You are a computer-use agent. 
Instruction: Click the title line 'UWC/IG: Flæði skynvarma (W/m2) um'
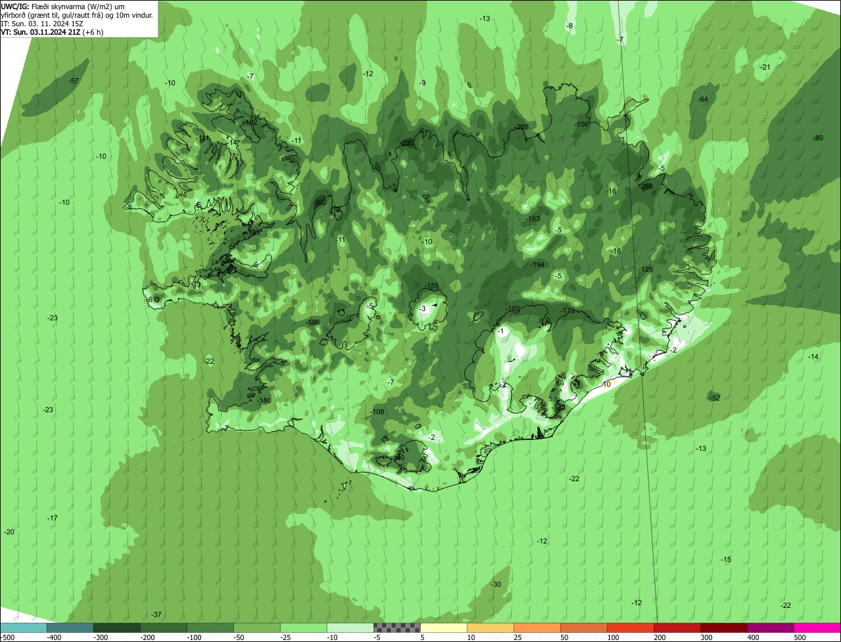(63, 5)
